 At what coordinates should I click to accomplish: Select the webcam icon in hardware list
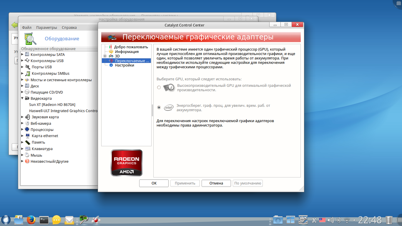tap(27, 123)
